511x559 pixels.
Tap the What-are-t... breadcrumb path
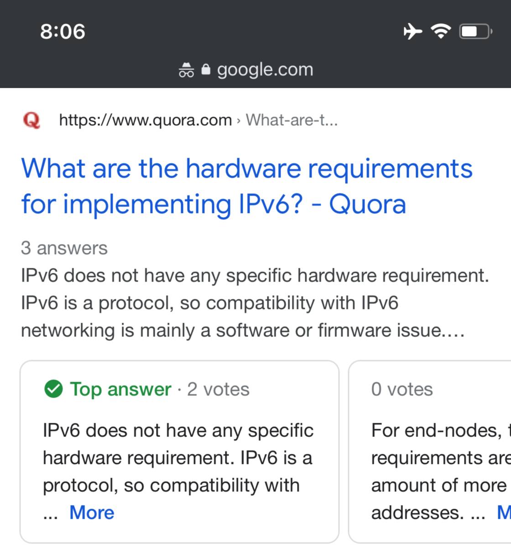pyautogui.click(x=292, y=120)
